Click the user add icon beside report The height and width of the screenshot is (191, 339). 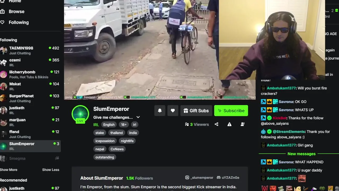242,124
